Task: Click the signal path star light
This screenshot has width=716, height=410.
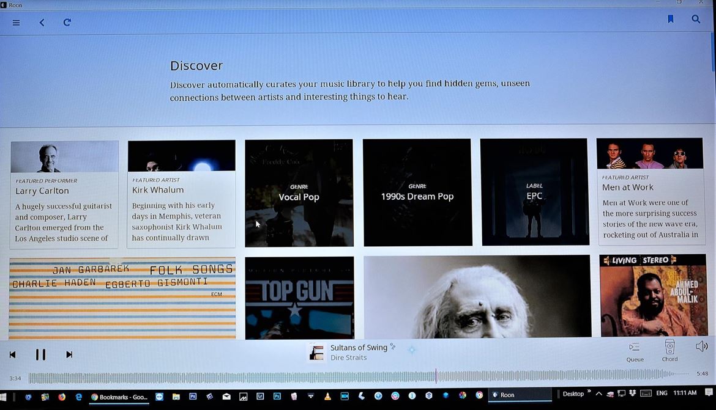Action: point(412,350)
